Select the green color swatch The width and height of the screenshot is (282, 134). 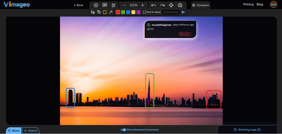point(123,12)
